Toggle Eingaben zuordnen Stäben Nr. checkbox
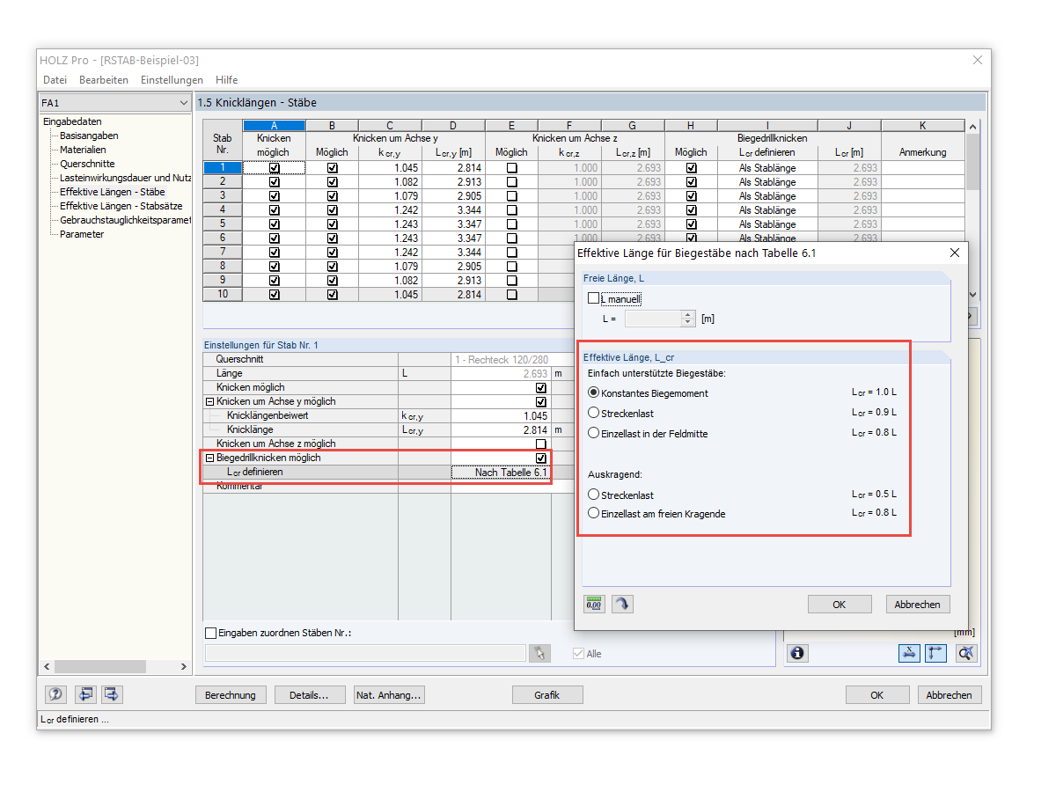Image resolution: width=1056 pixels, height=792 pixels. [210, 633]
